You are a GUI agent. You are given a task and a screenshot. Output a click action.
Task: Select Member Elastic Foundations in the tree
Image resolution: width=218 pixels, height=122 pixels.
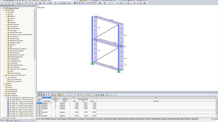click(18, 49)
